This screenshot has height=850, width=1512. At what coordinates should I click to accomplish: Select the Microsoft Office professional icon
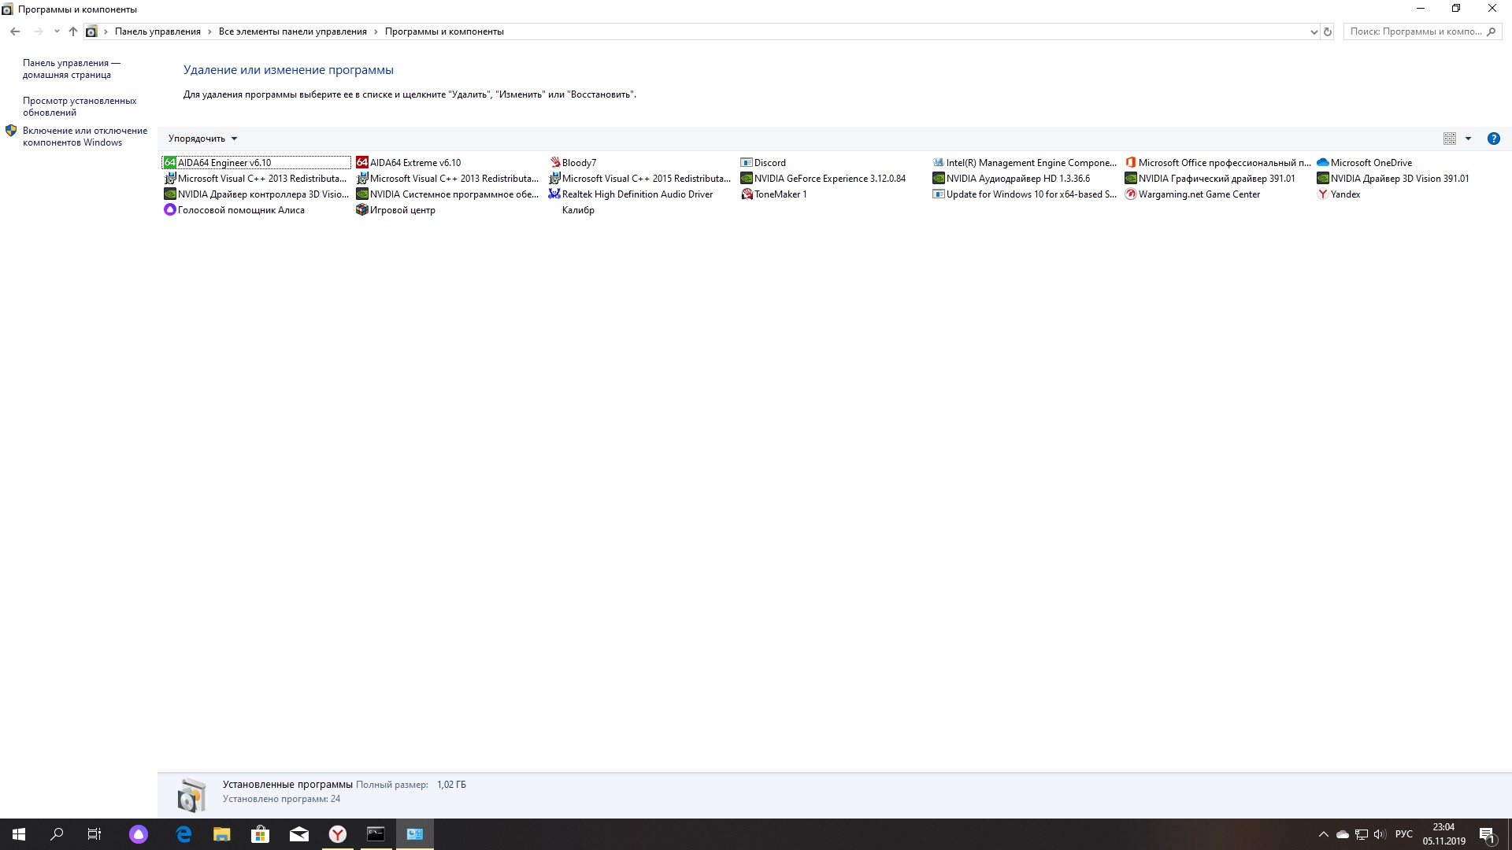pos(1131,163)
